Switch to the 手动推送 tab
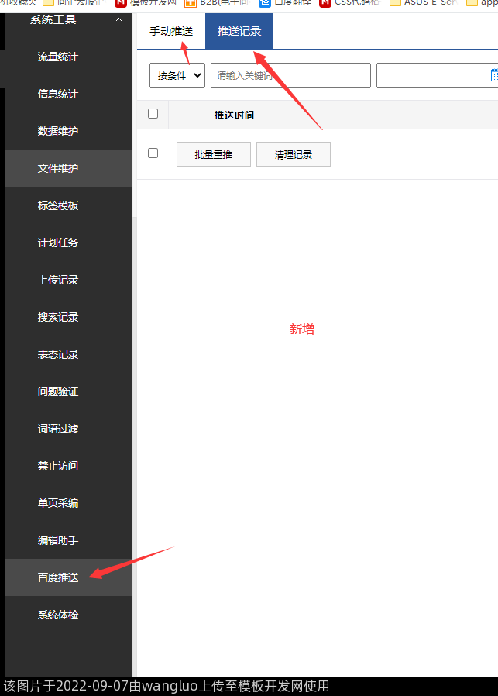Image resolution: width=498 pixels, height=696 pixels. pyautogui.click(x=171, y=32)
